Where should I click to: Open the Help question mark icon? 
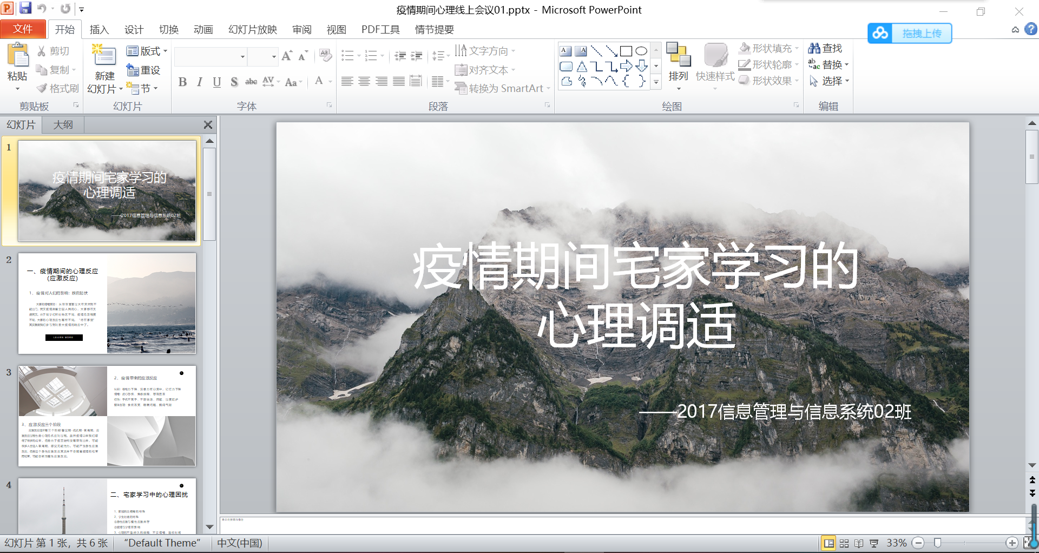1031,29
